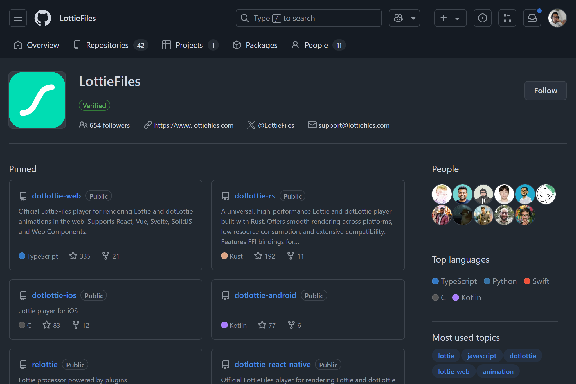
Task: Open the Packages tab
Action: pyautogui.click(x=261, y=45)
